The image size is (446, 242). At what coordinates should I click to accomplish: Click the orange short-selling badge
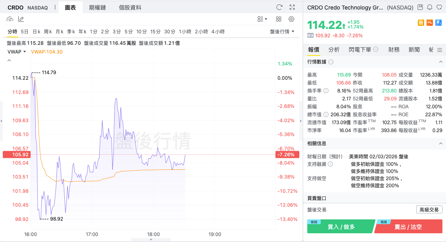(x=430, y=23)
